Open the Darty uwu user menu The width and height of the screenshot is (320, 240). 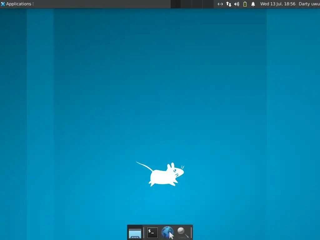(x=309, y=4)
